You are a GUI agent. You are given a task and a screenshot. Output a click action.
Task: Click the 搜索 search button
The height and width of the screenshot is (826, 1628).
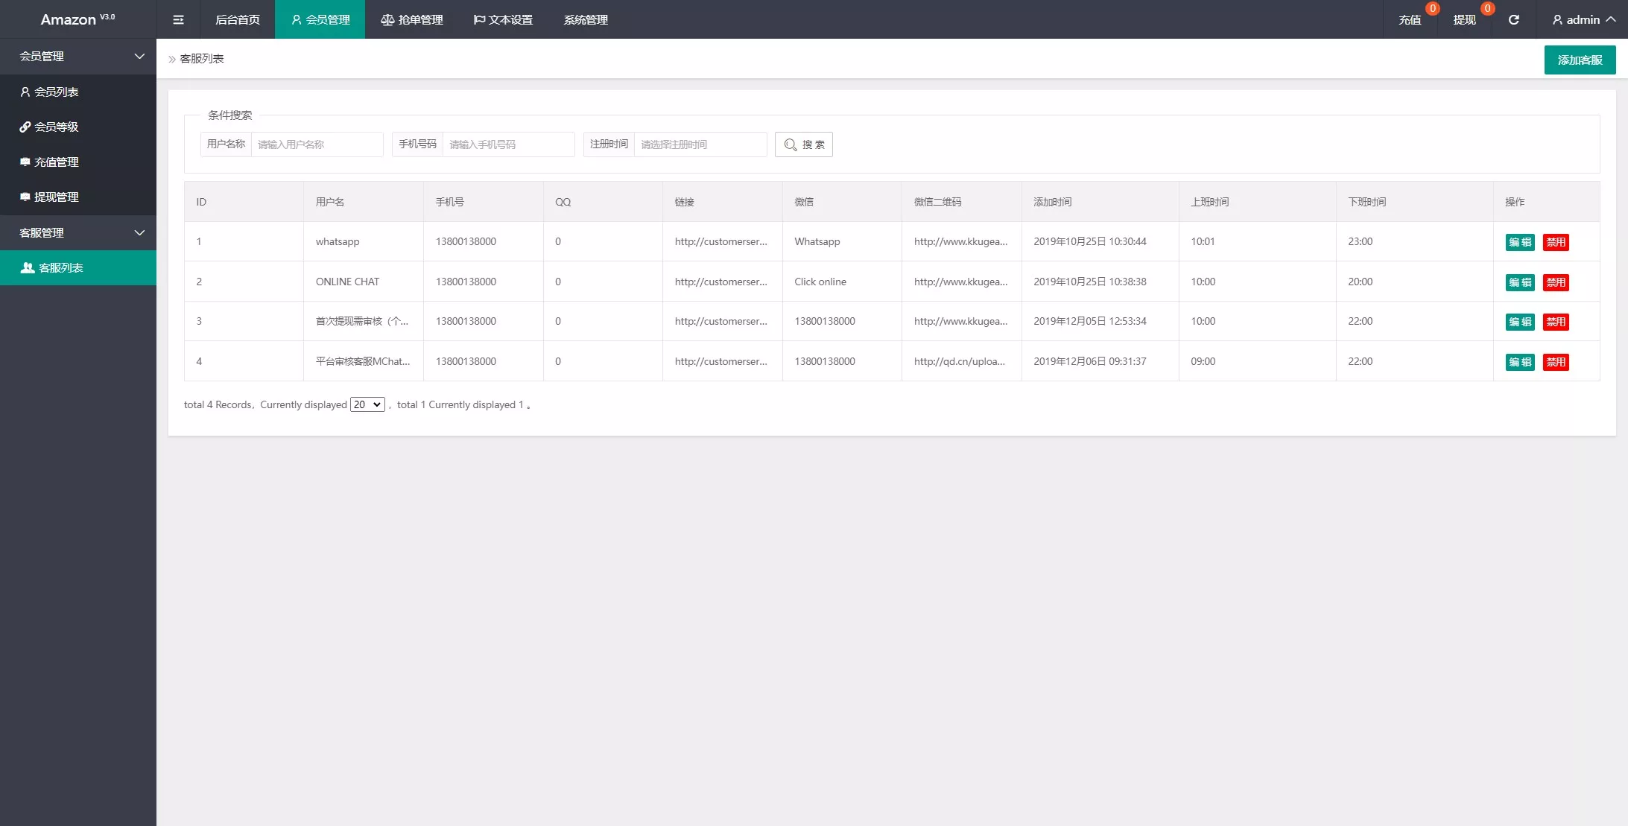click(x=804, y=144)
